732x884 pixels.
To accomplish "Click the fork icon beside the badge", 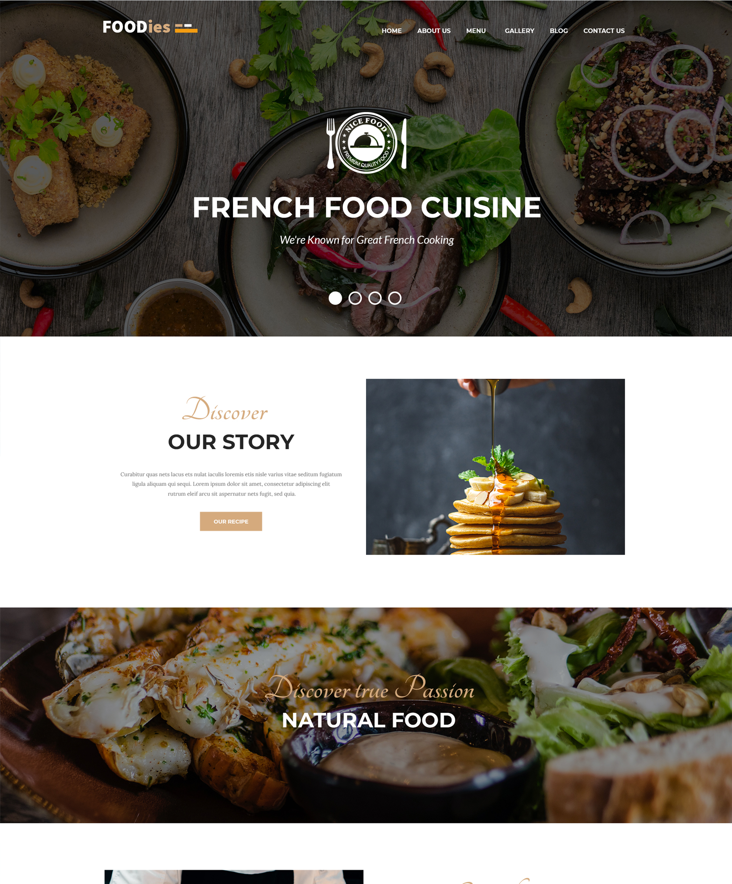I will point(331,143).
